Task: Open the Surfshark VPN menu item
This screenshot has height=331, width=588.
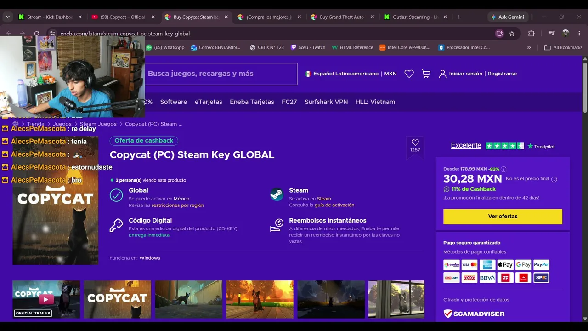Action: click(x=326, y=102)
